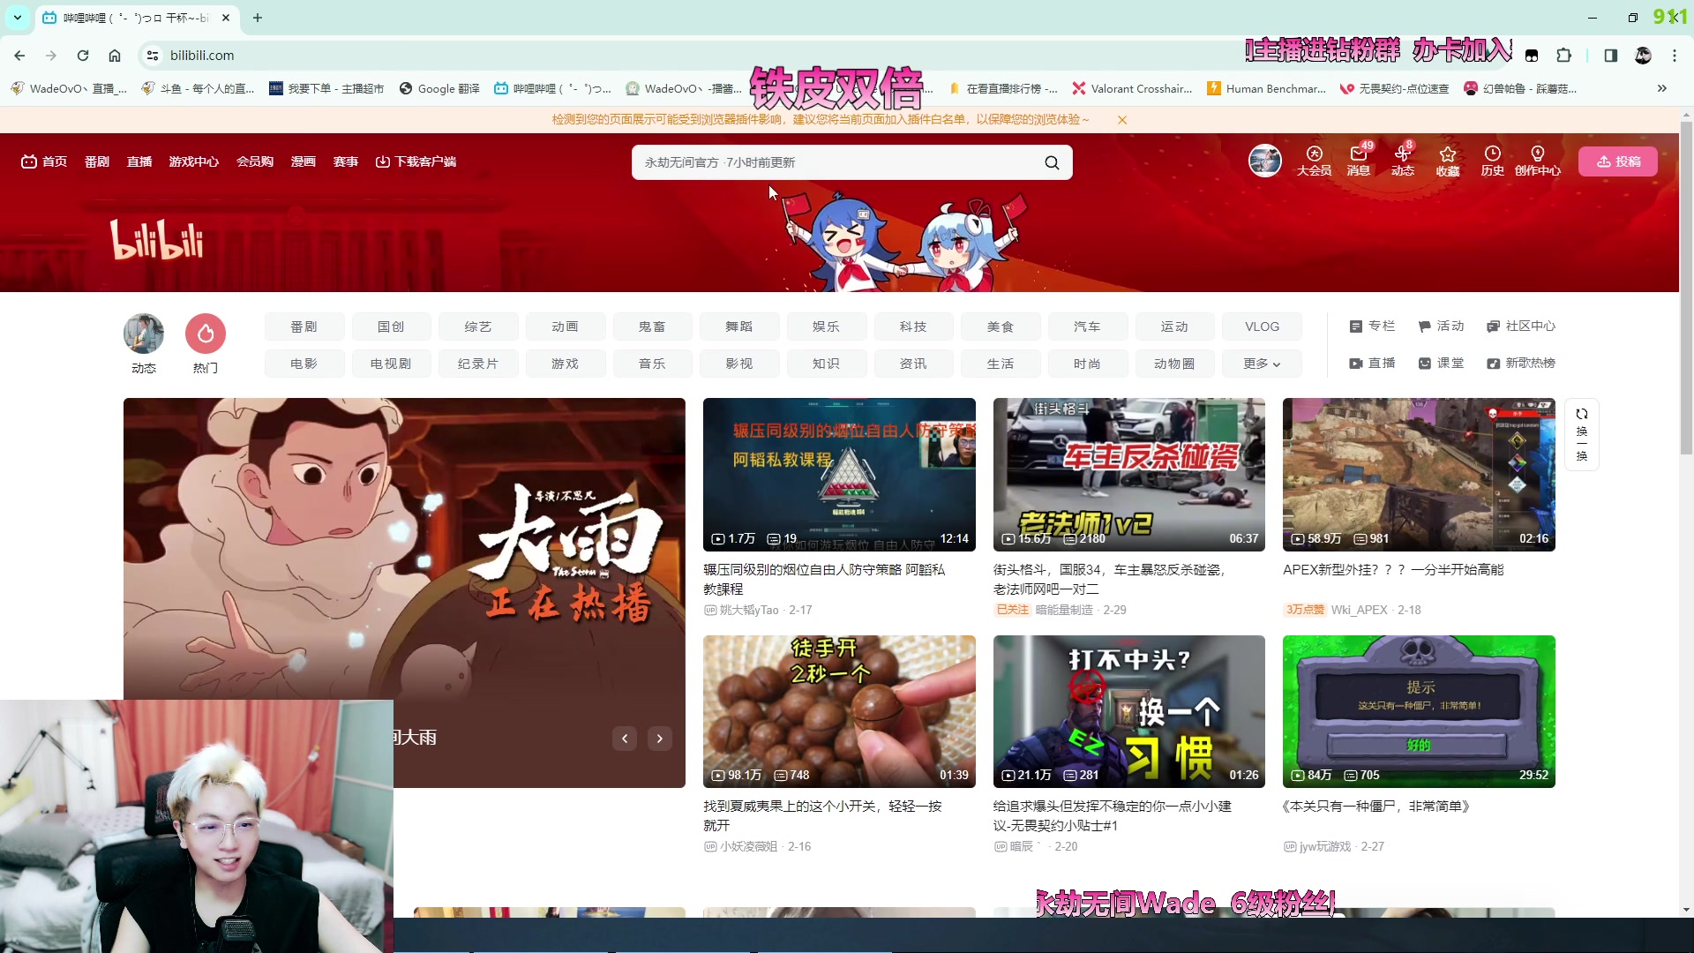Image resolution: width=1694 pixels, height=953 pixels.
Task: Select 鬼畜 category button
Action: pyautogui.click(x=652, y=326)
